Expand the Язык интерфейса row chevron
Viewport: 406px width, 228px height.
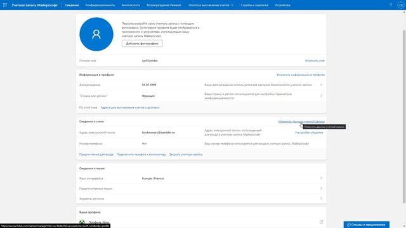[x=322, y=178]
